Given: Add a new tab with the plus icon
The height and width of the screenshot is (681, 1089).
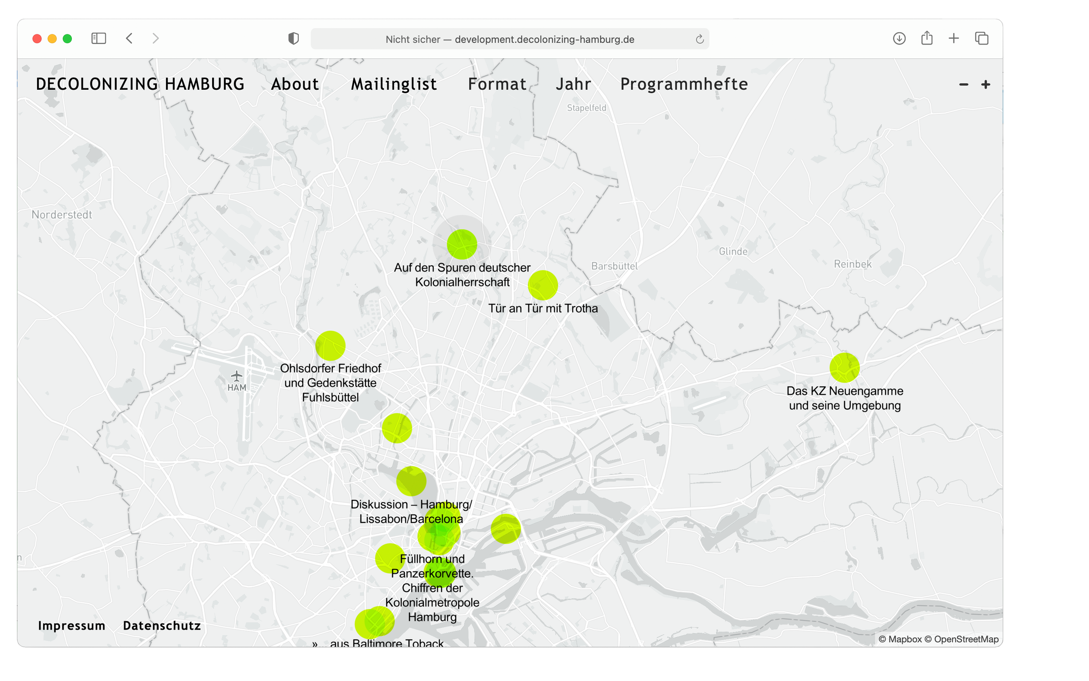Looking at the screenshot, I should click(x=954, y=39).
